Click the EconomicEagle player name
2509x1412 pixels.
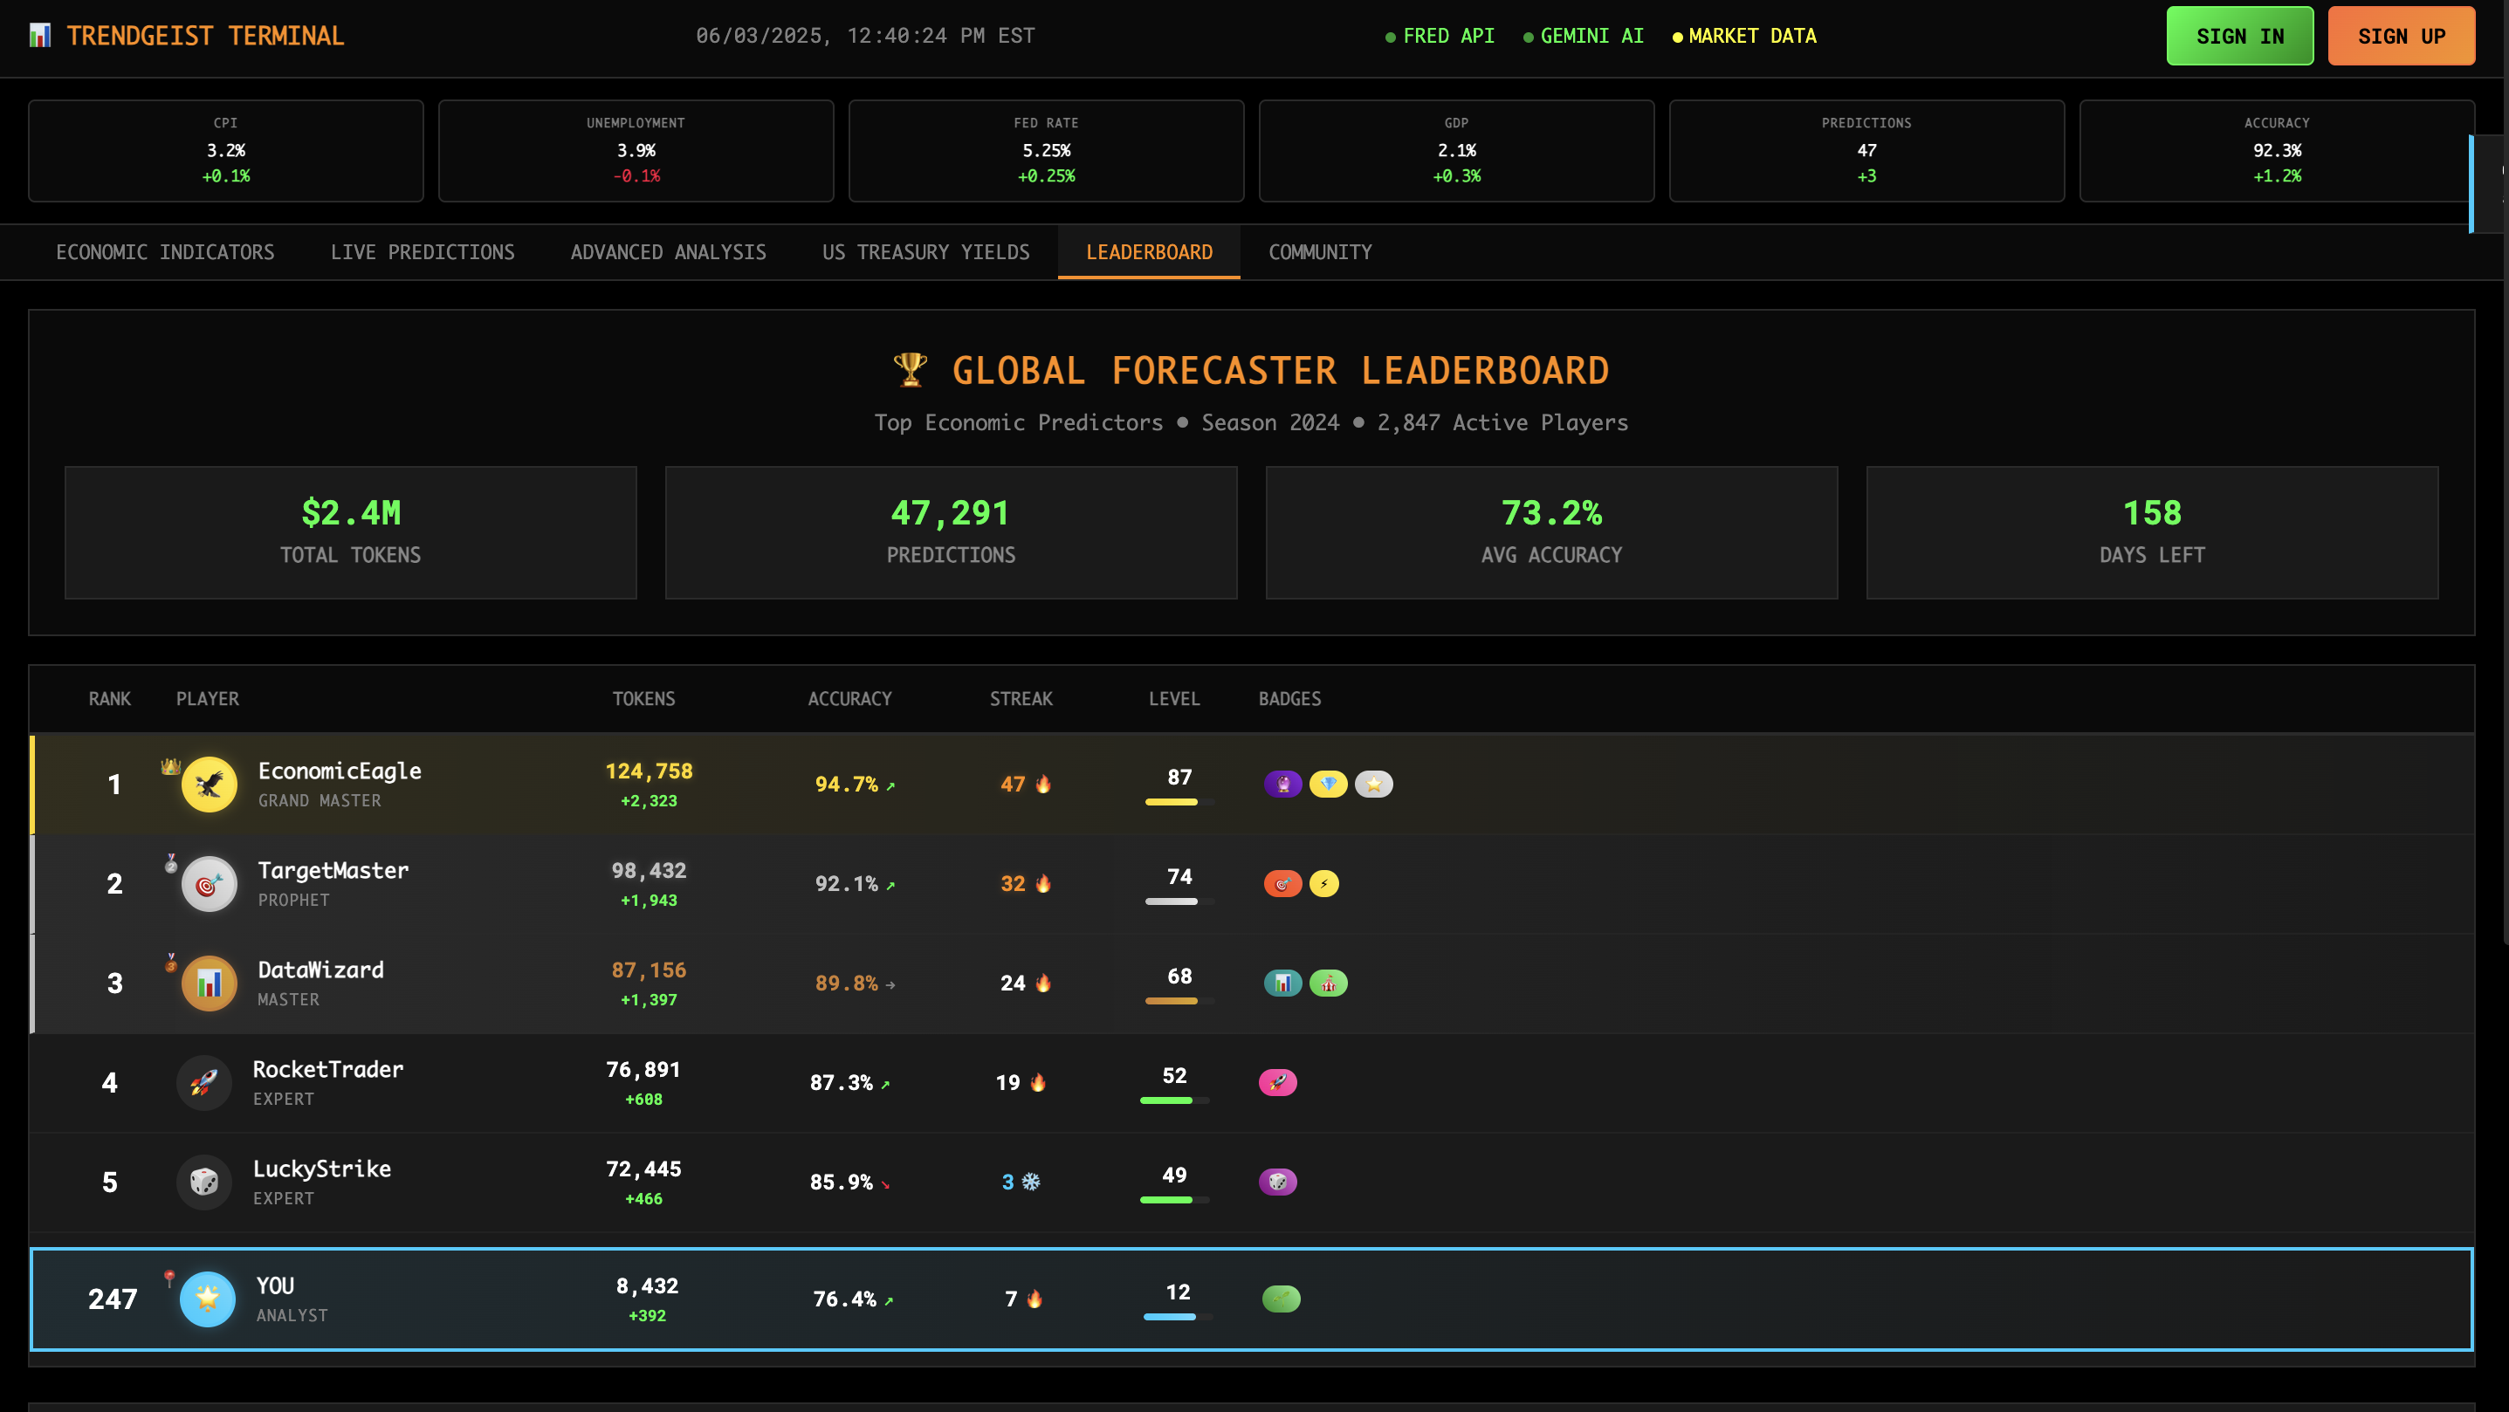[340, 771]
